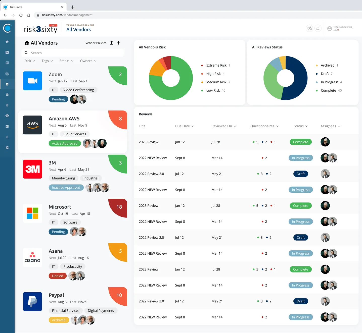Click the Draft legend entry in Reviews Status
The width and height of the screenshot is (362, 333).
pos(324,74)
